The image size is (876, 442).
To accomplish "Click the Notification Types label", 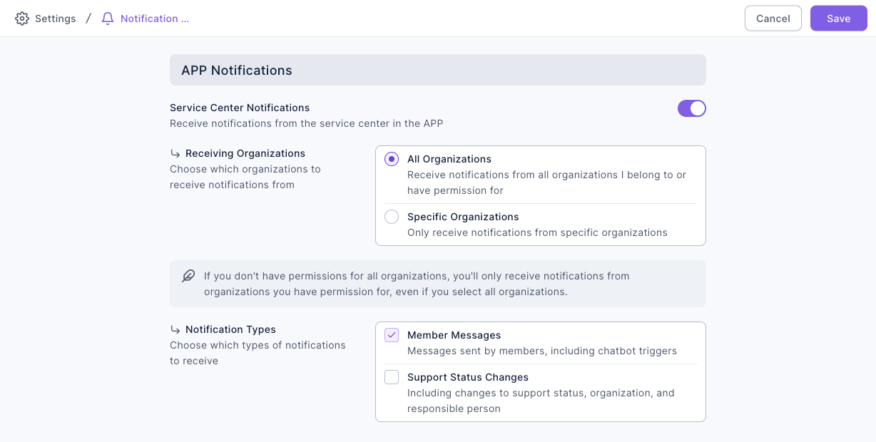I will click(x=230, y=329).
